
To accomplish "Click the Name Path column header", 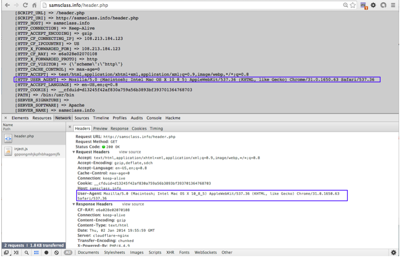I will click(x=33, y=127).
